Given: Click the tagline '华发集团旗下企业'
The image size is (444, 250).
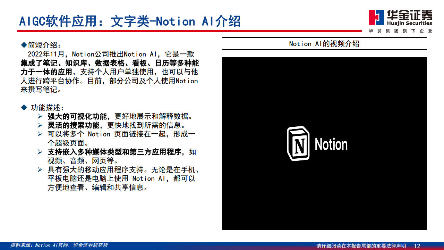Looking at the screenshot, I should [401, 31].
